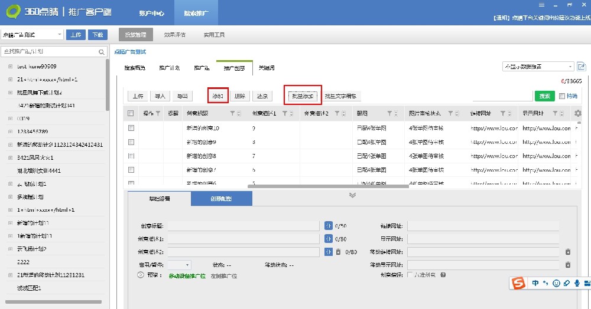Tick the 创意偏好 checkbox
The image size is (591, 309).
(410, 275)
